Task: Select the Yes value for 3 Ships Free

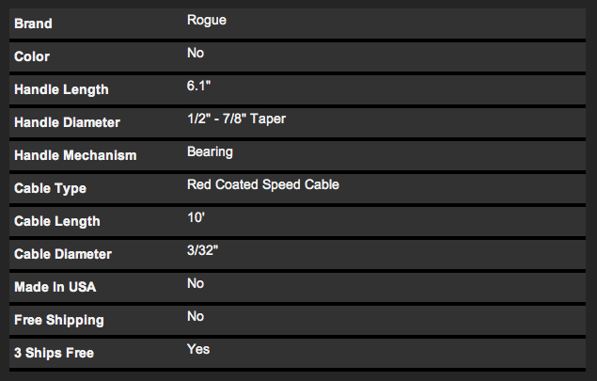Action: 198,349
